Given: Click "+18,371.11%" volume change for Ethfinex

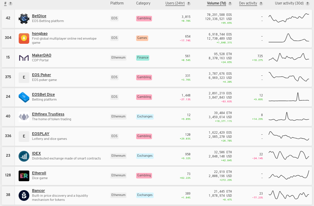Looking at the screenshot, I should click(223, 121).
